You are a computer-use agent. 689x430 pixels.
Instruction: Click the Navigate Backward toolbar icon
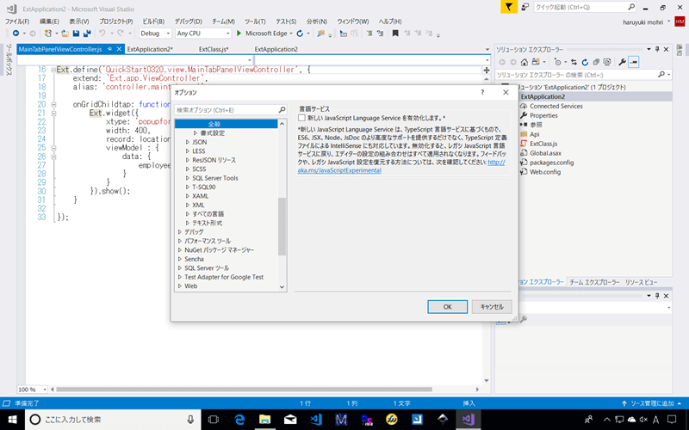click(16, 34)
